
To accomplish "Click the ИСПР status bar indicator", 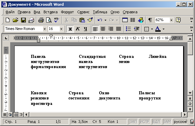I will pyautogui.click(x=145, y=122).
